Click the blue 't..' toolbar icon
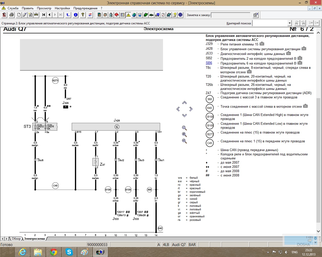The height and width of the screenshot is (257, 322). coord(68,15)
